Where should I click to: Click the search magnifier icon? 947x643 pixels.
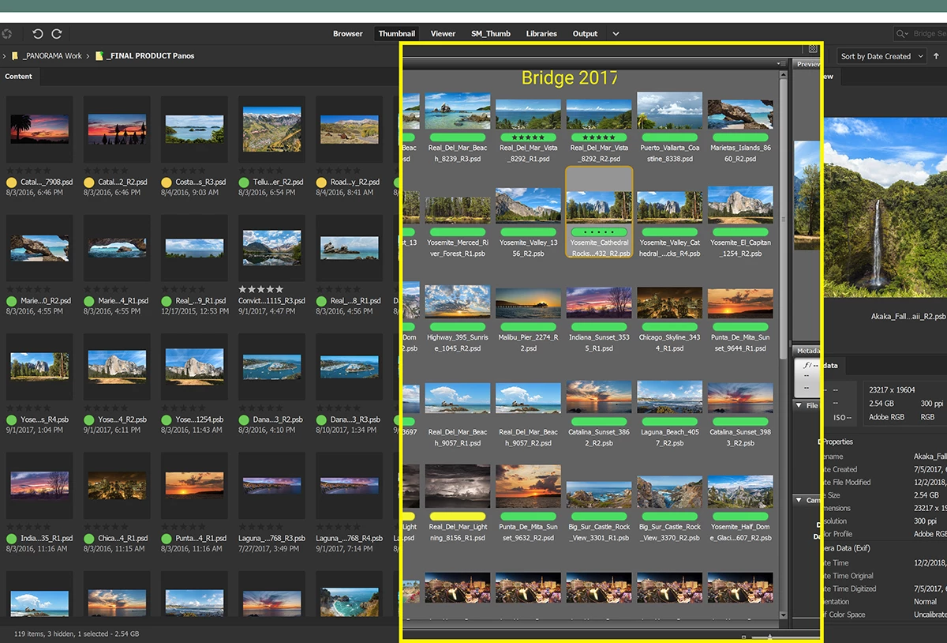pyautogui.click(x=902, y=34)
